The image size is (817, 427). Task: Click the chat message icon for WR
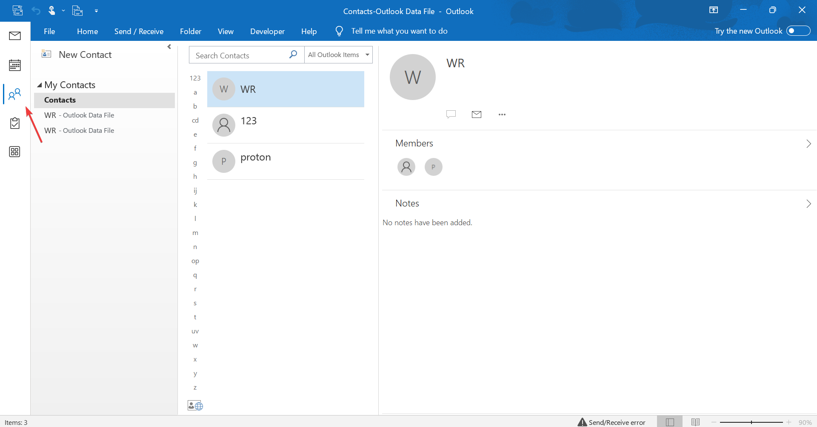451,114
